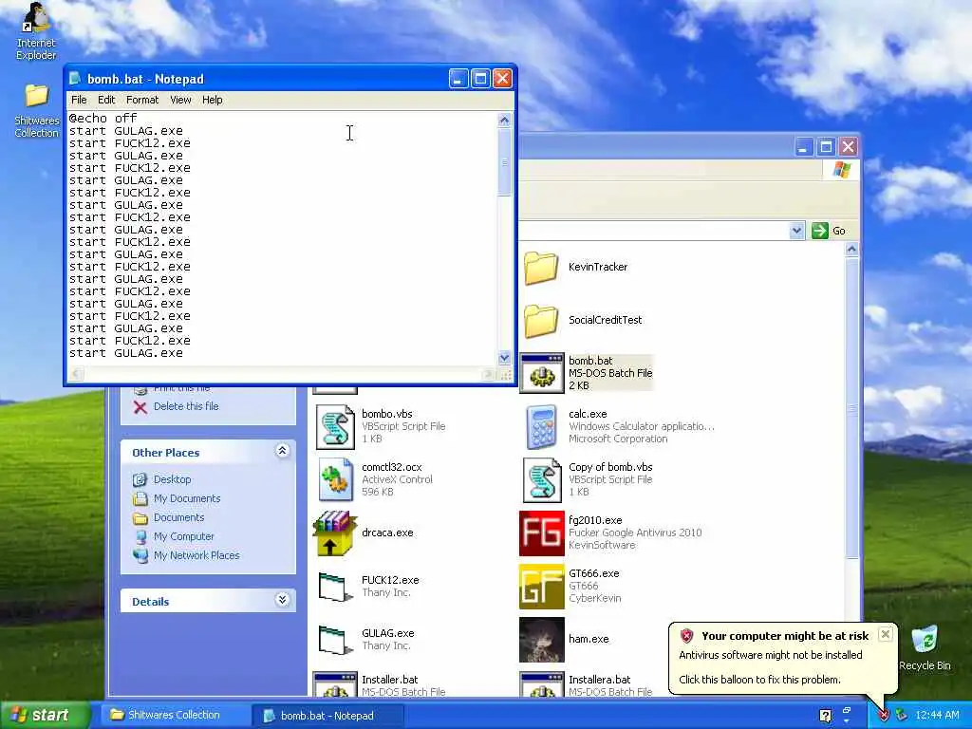This screenshot has width=972, height=729.
Task: Select the fg2010.exe red FG icon
Action: [x=542, y=533]
